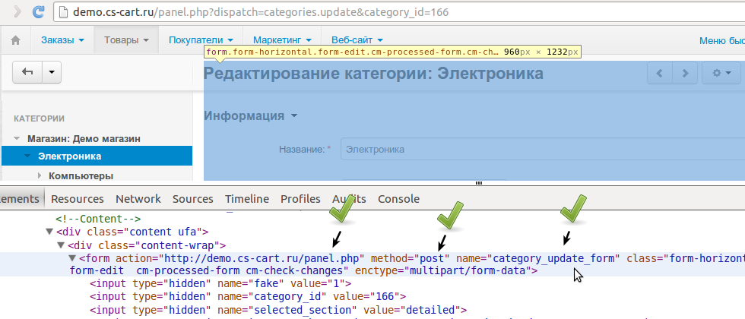Screen dimensions: 745x319
Task: Open the previous category arrow
Action: tap(660, 73)
